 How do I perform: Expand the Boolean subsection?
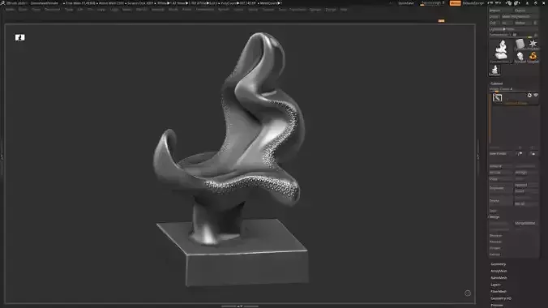[x=495, y=236]
